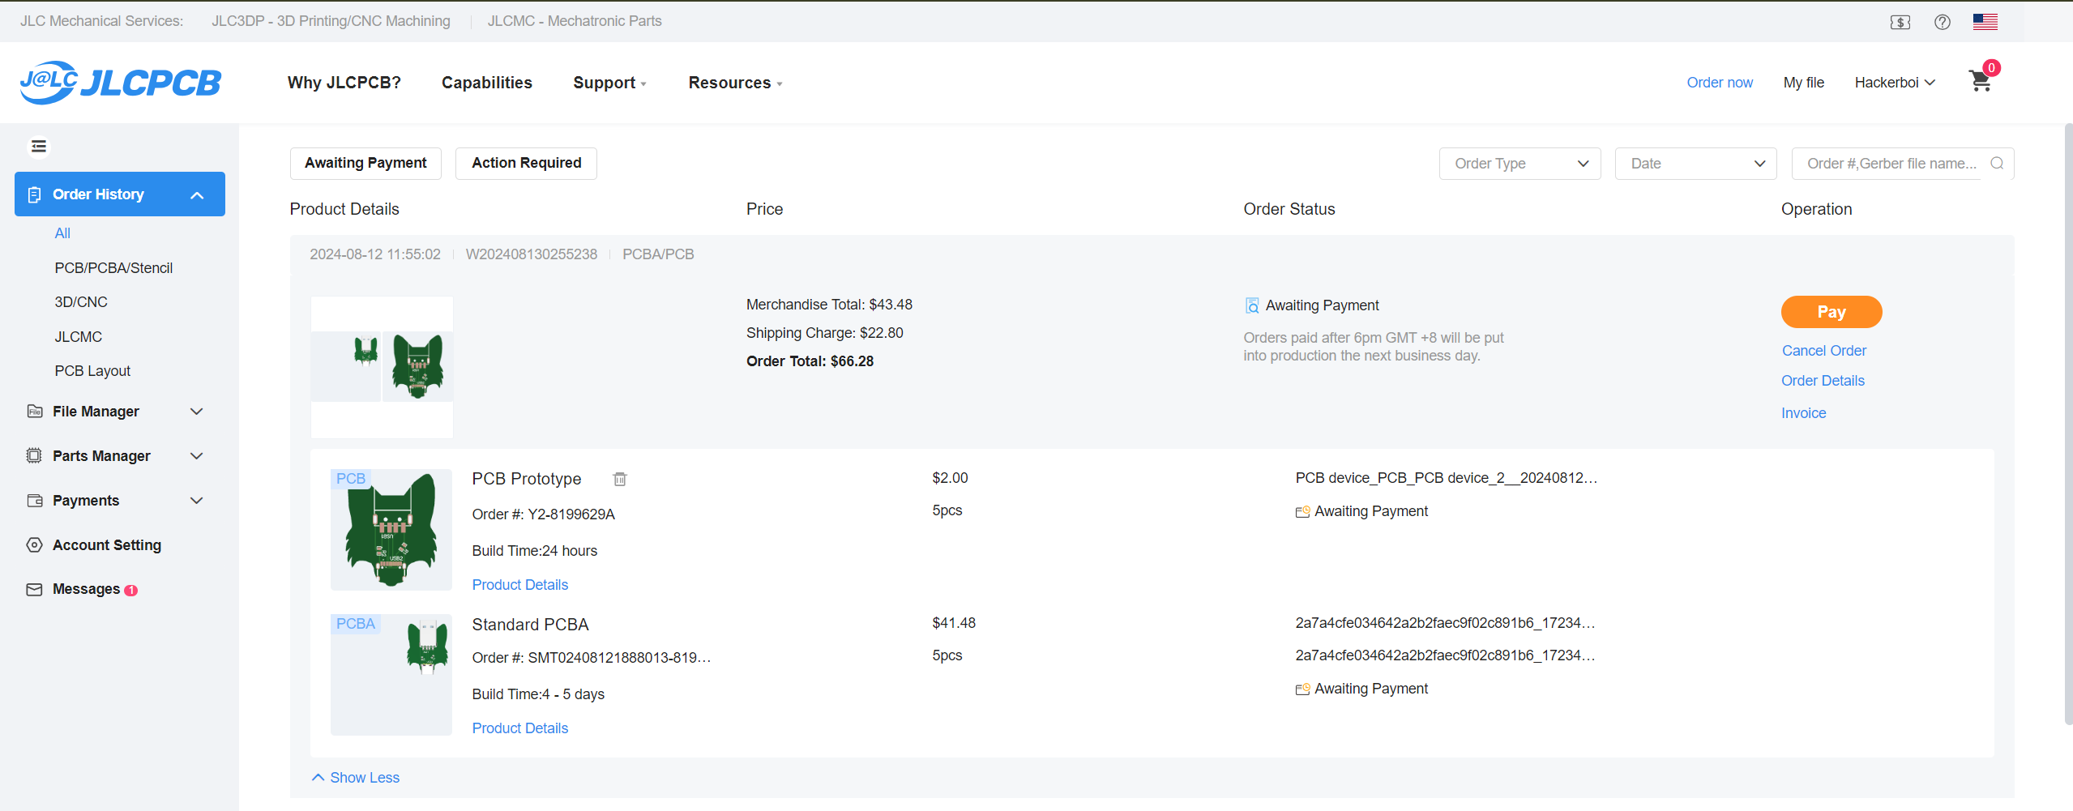Expand the File Manager section chevron
Image resolution: width=2073 pixels, height=811 pixels.
(196, 412)
